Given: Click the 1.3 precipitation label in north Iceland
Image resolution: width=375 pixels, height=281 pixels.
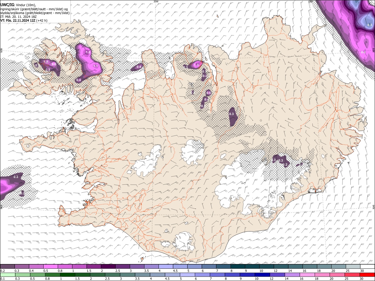Looking at the screenshot, I should (197, 65).
